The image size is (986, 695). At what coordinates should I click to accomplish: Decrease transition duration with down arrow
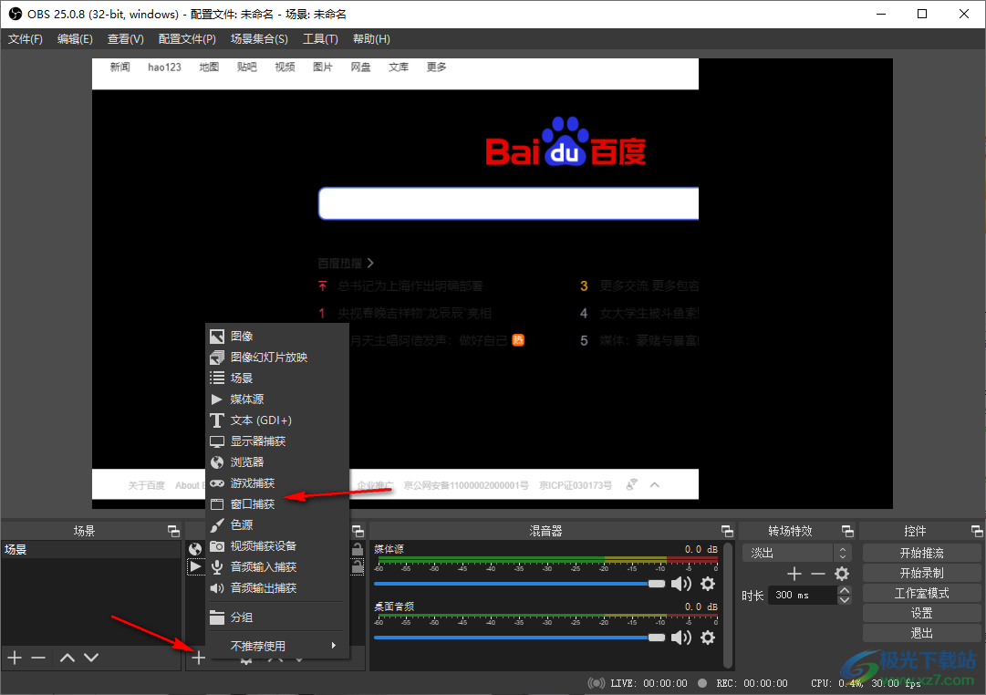[845, 599]
